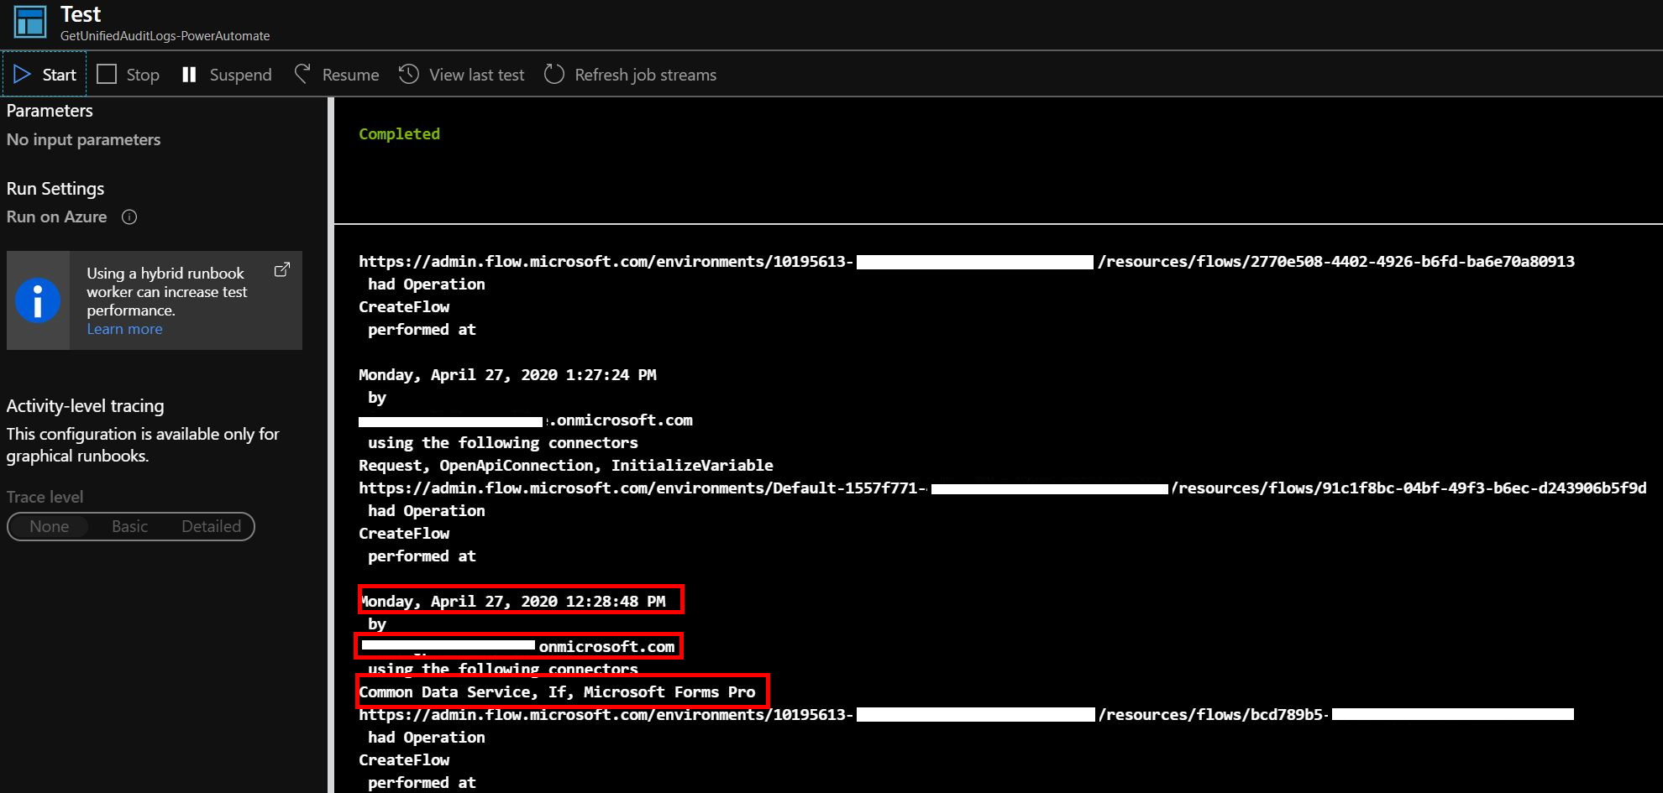
Task: Click the Default-1557f771 environment flow URL
Action: coord(1003,488)
